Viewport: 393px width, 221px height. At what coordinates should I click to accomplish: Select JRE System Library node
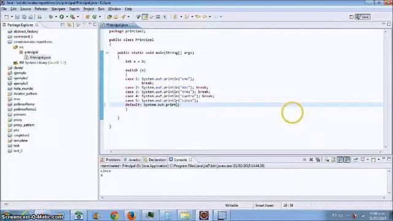39,63
